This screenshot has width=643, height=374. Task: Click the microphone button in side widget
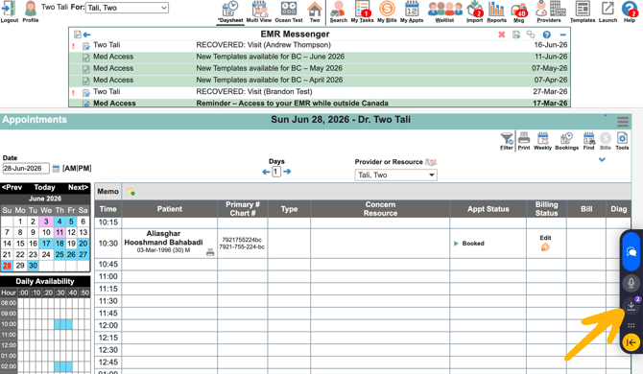click(631, 283)
